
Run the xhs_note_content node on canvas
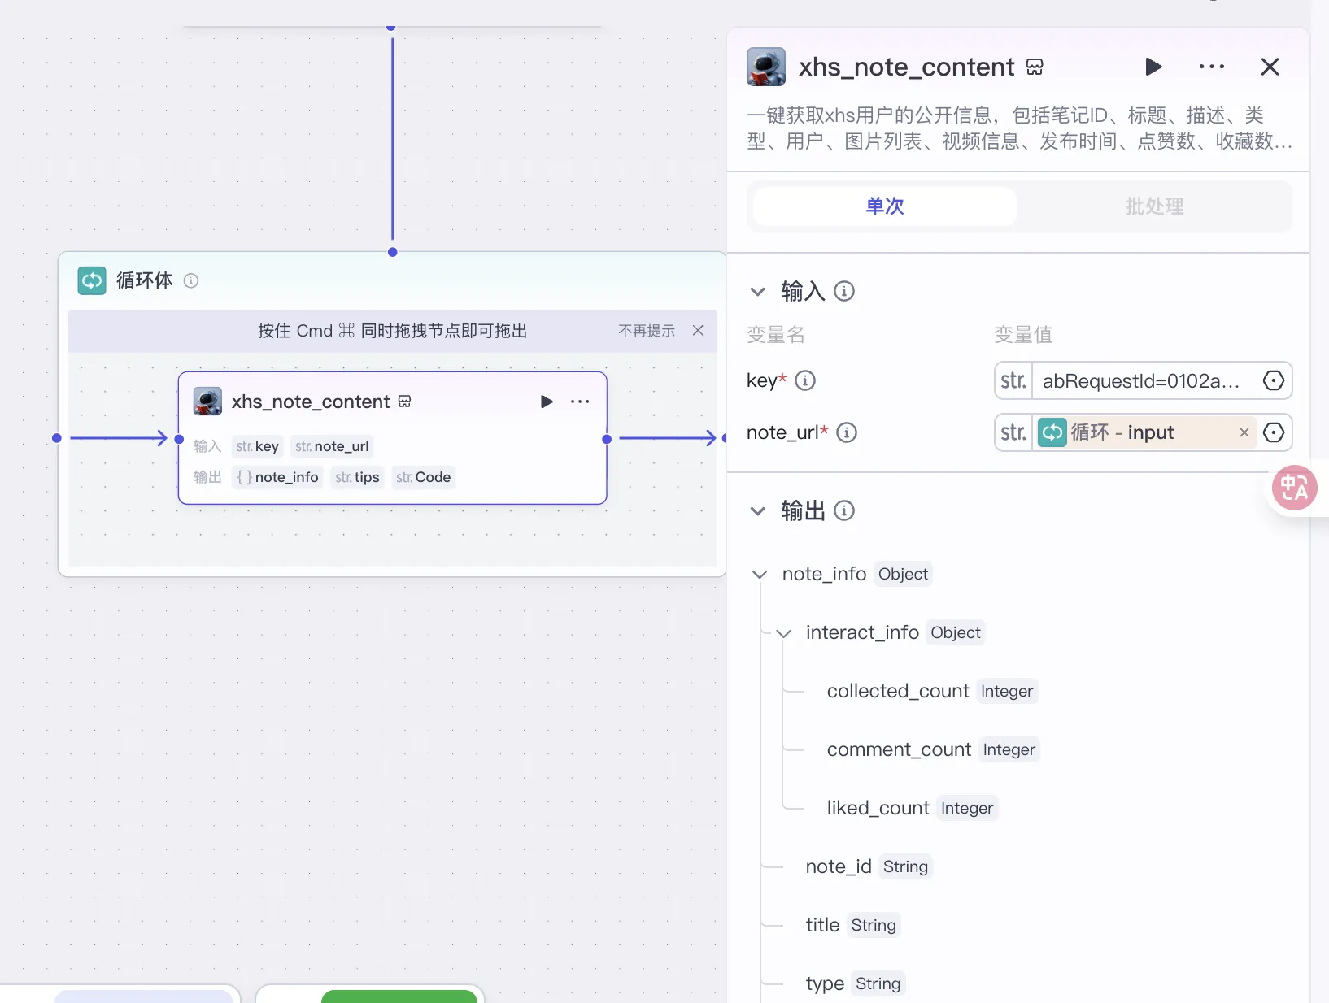point(547,402)
